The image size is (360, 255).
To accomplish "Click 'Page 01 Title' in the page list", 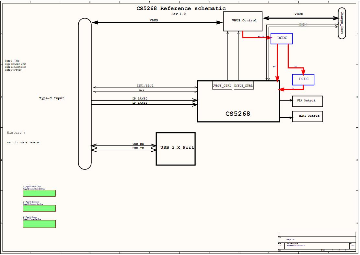I will [x=12, y=61].
